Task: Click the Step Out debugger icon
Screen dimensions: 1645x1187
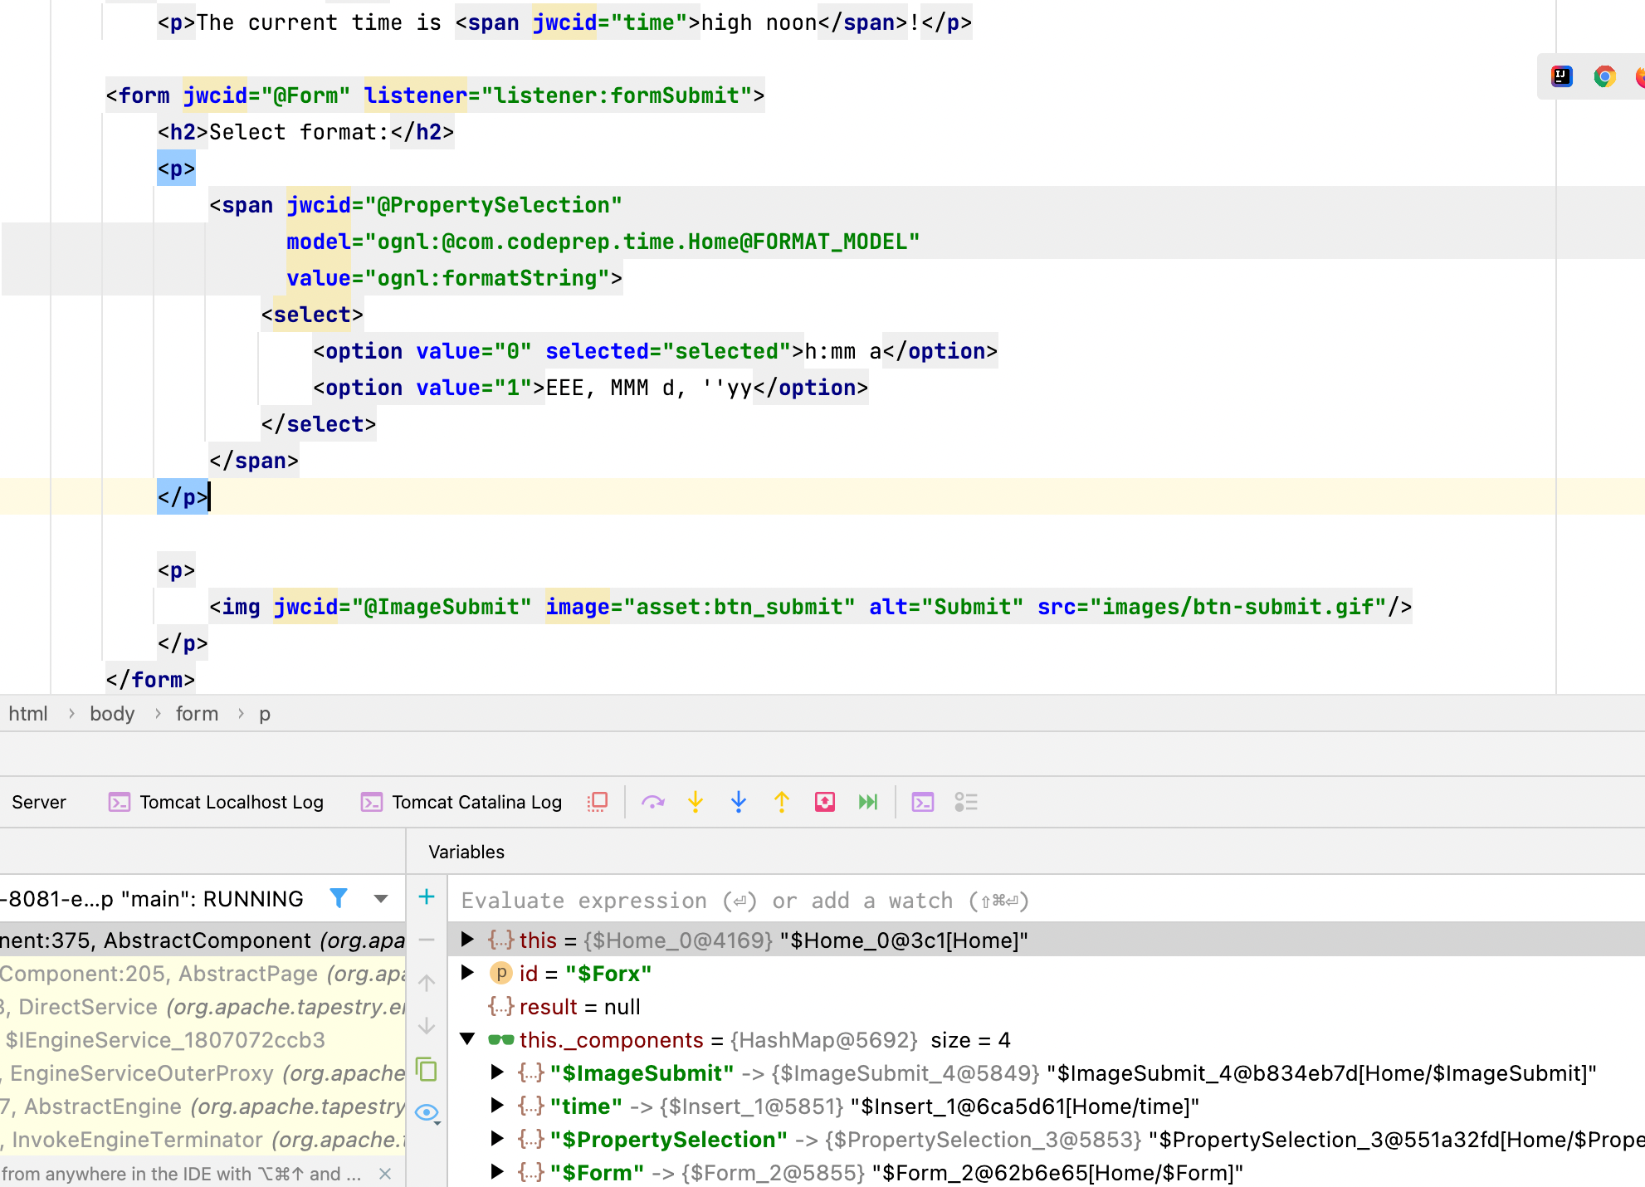Action: (x=782, y=802)
